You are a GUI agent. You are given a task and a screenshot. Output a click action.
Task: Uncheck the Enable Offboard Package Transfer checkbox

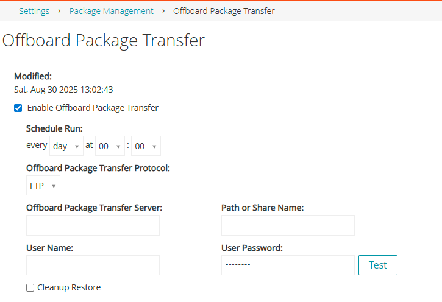[18, 108]
